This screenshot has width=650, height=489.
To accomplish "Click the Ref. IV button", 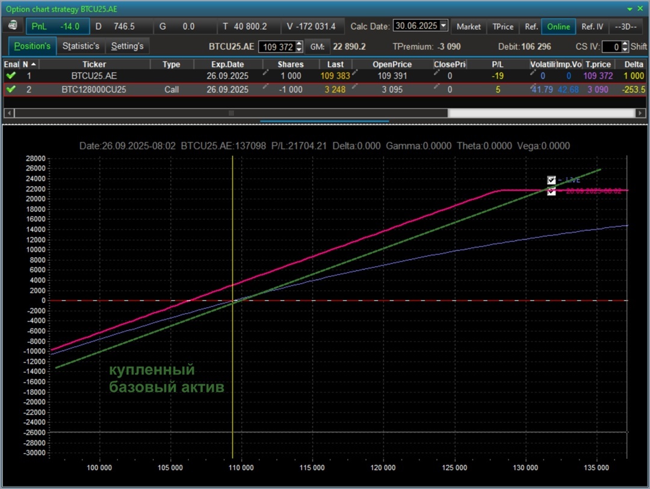I will (592, 26).
